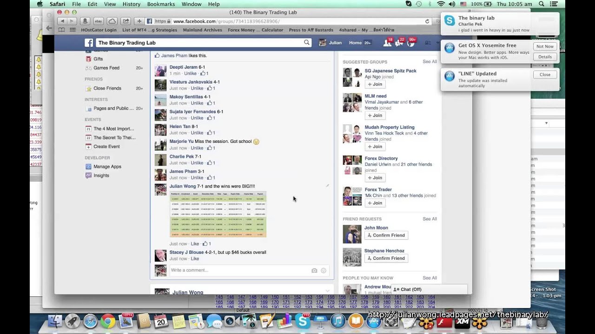
Task: Open the account dropdown arrow in Facebook's bar
Action: (x=437, y=43)
